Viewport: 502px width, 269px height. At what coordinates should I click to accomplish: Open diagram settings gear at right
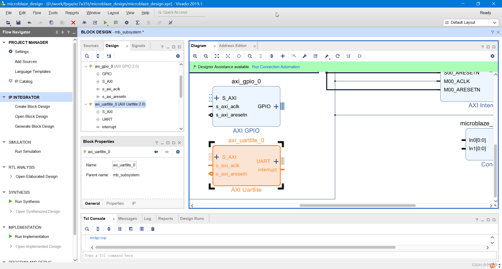coord(492,56)
